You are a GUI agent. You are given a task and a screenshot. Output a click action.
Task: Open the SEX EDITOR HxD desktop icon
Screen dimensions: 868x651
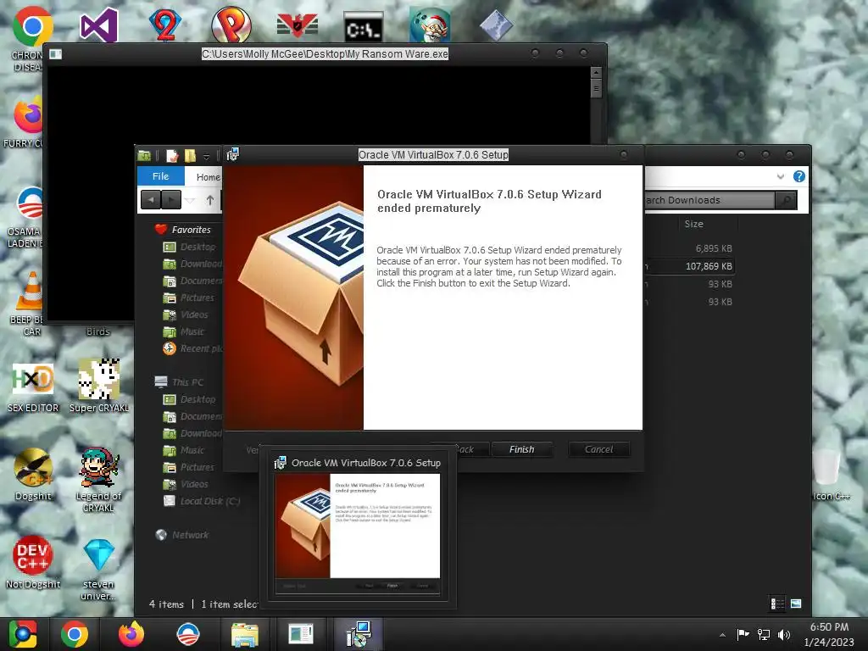[x=33, y=387]
